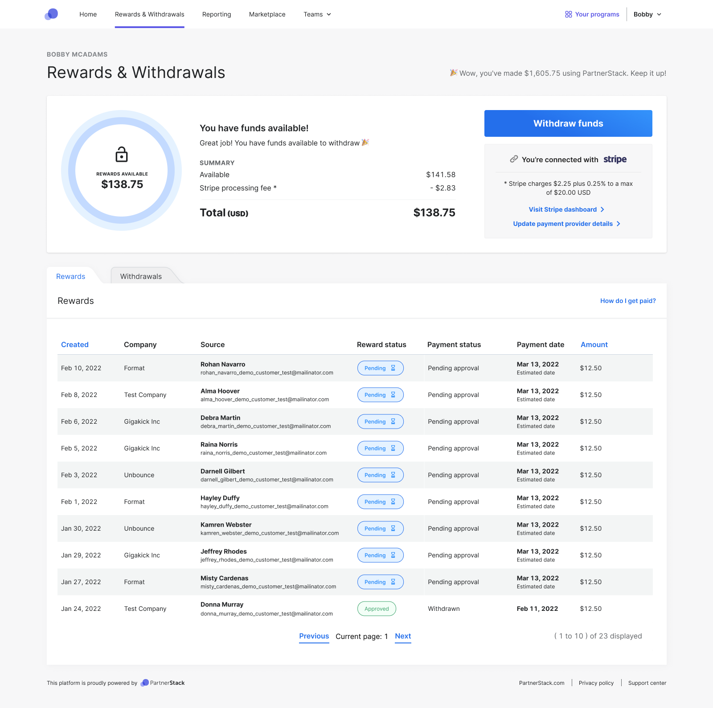Click the name Donna Murray

pyautogui.click(x=222, y=605)
